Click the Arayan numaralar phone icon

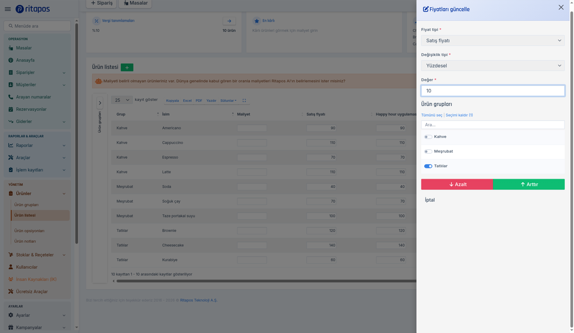(11, 97)
